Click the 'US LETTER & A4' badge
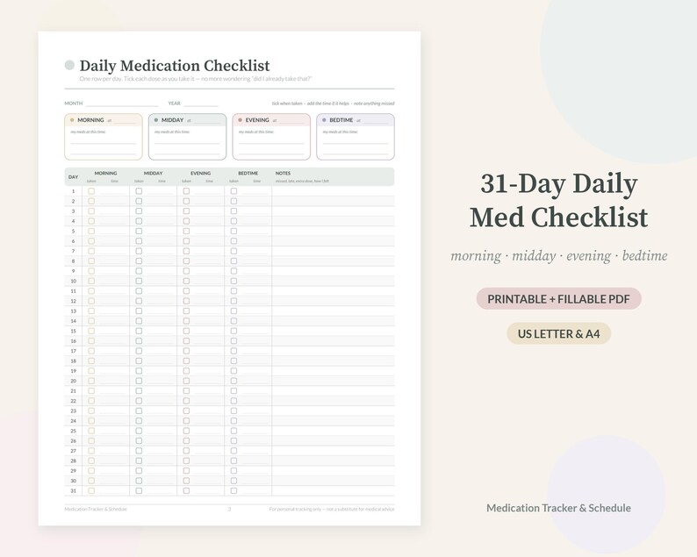 click(559, 333)
